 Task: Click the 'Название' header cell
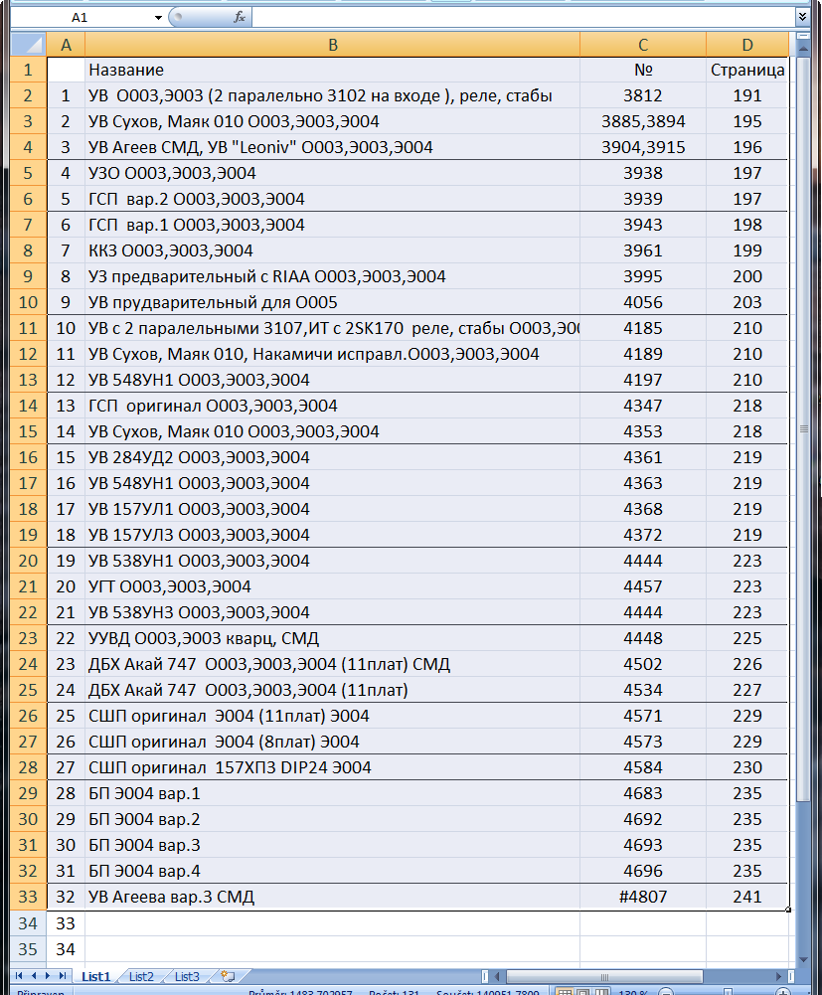point(333,70)
